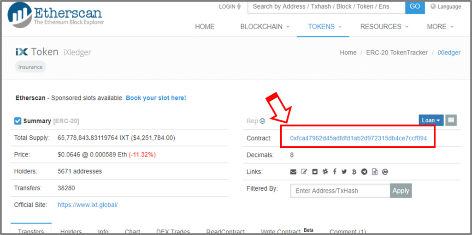Open the email envelope link icon
The height and width of the screenshot is (235, 472).
pyautogui.click(x=293, y=172)
